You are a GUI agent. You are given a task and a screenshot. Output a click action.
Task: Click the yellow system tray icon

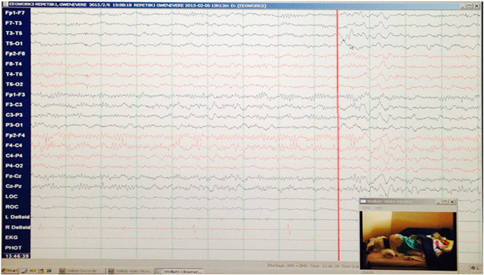point(478,268)
